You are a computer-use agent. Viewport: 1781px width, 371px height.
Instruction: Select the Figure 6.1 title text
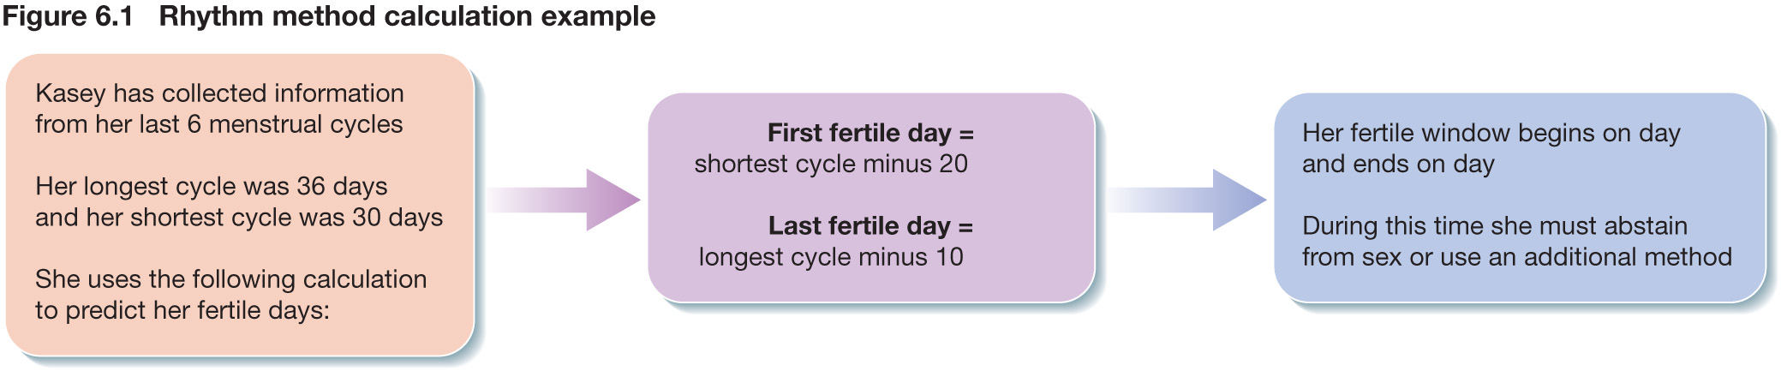pos(329,16)
